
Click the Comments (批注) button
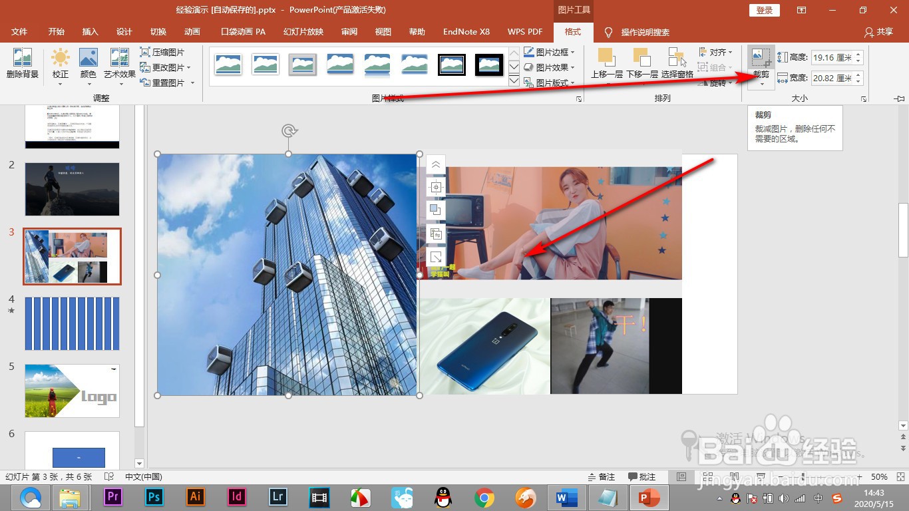coord(642,476)
